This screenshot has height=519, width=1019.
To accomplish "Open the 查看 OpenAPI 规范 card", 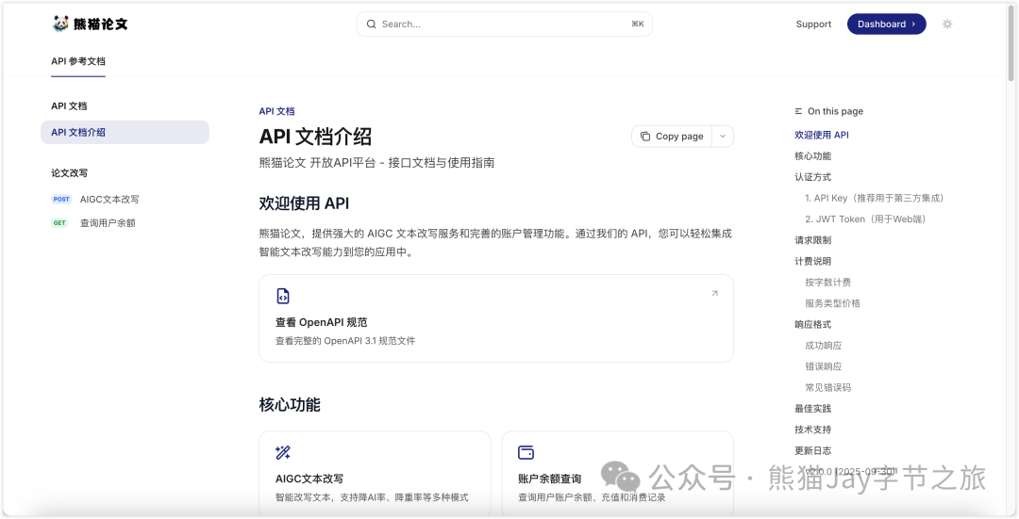I will (496, 317).
